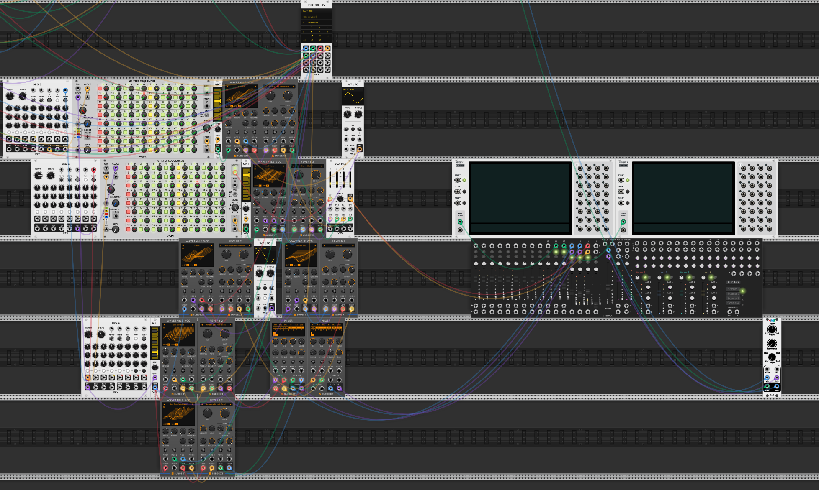Click Stop button on right Videoglitch module
The image size is (819, 490).
(628, 191)
